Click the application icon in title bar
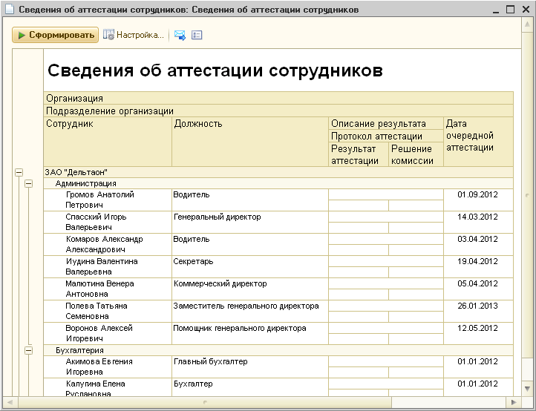Screen dimensions: 536x411 point(8,10)
